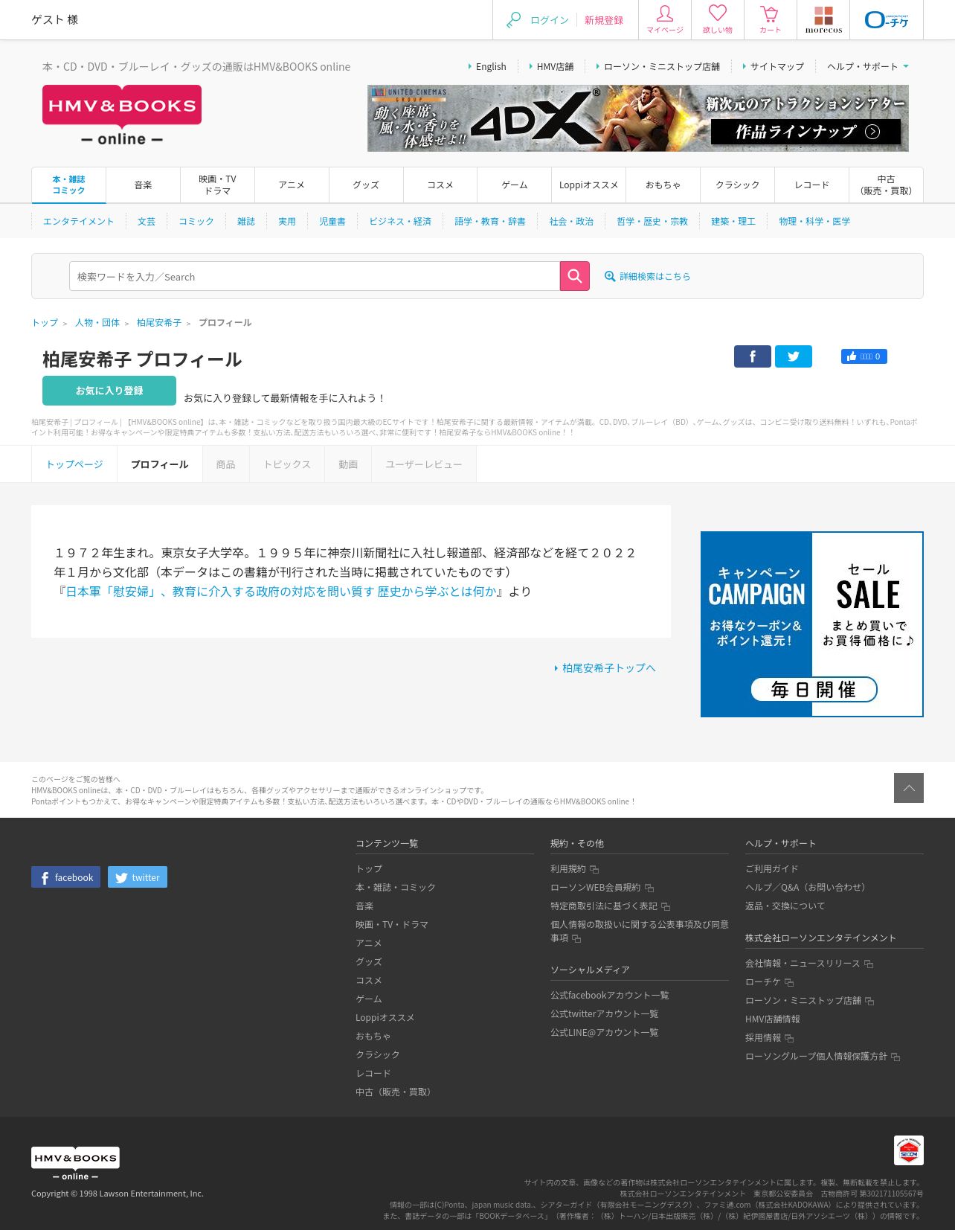
Task: Open the shopping cart icon
Action: (770, 19)
